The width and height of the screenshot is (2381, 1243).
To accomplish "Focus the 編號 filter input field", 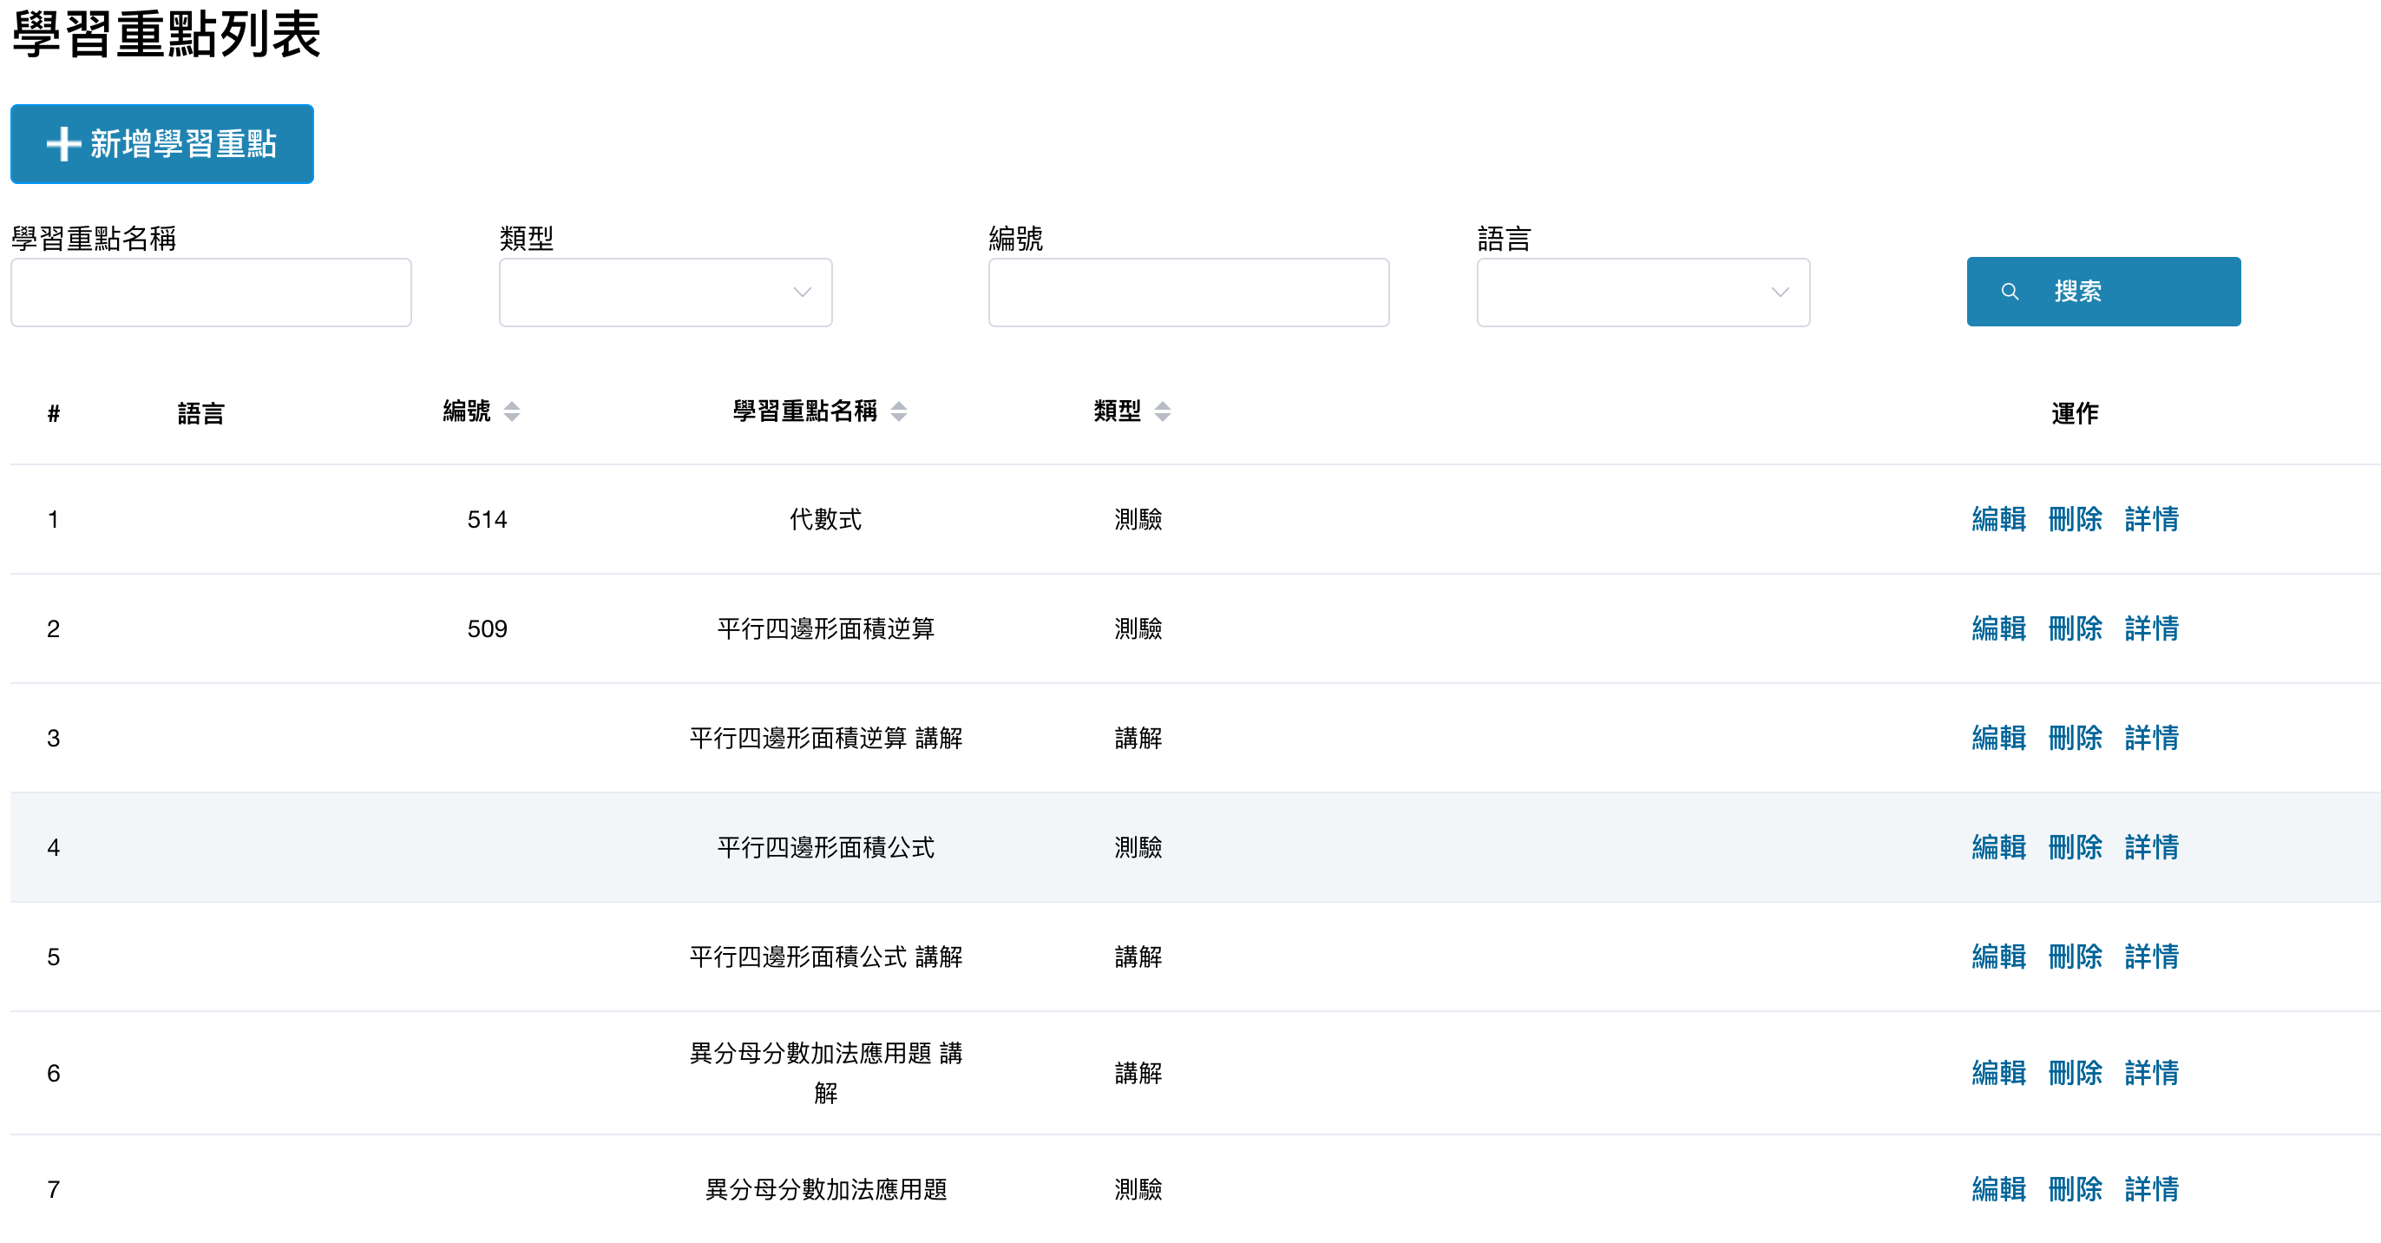I will (x=1189, y=293).
